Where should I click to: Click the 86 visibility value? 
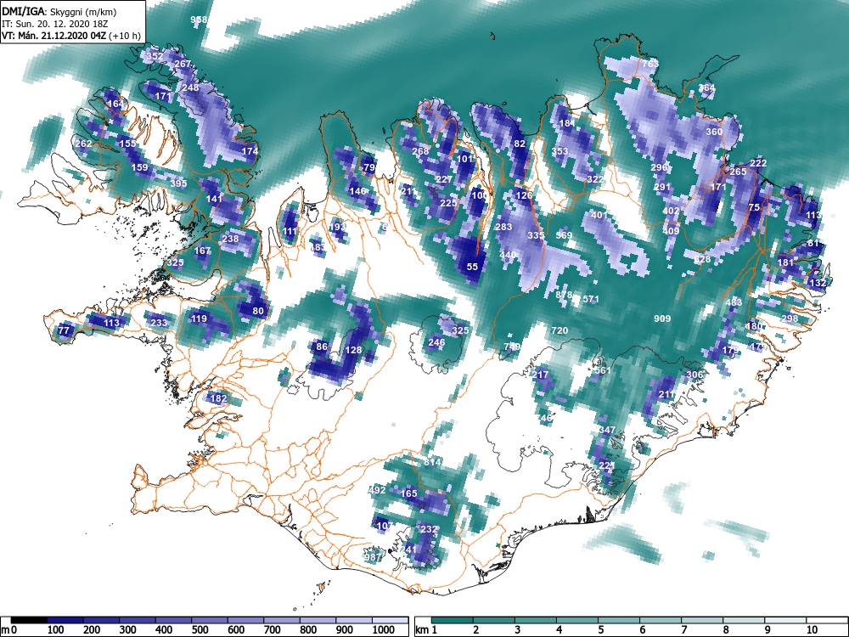click(x=322, y=347)
